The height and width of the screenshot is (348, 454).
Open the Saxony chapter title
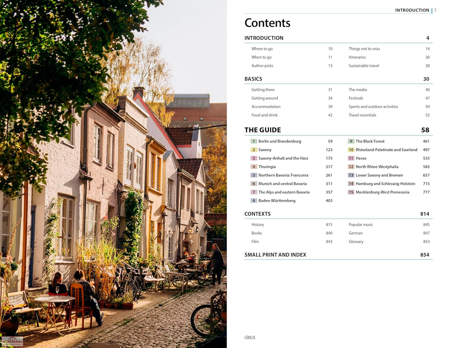coord(265,150)
